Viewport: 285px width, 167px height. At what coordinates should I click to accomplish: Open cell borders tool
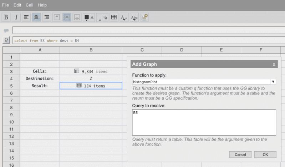pos(114,17)
